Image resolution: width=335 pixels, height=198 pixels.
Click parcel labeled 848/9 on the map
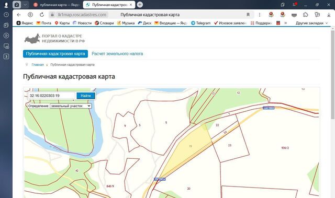point(110,187)
